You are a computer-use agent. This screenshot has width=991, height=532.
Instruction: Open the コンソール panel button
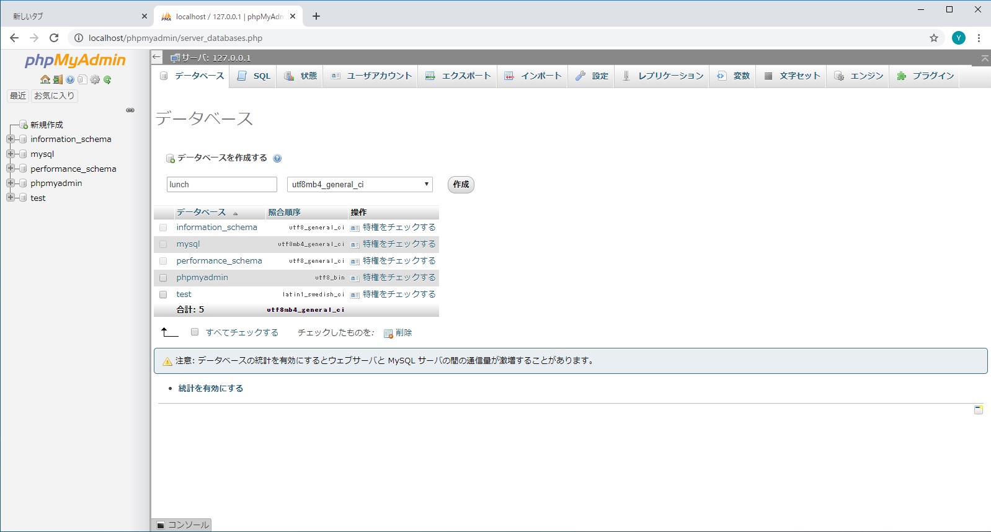[x=182, y=525]
